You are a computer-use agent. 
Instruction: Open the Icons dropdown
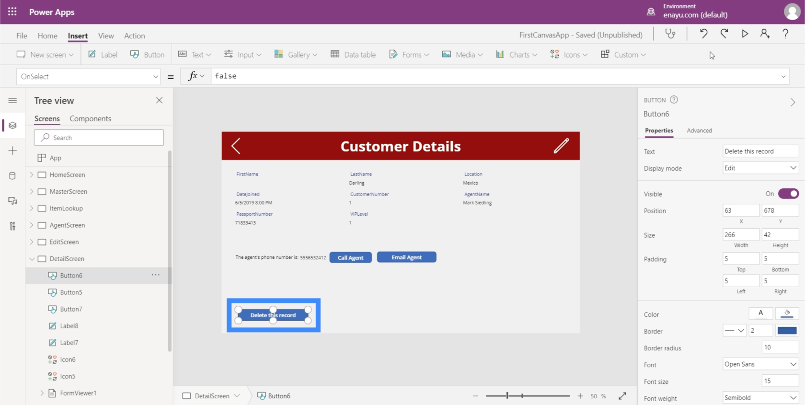pos(569,55)
